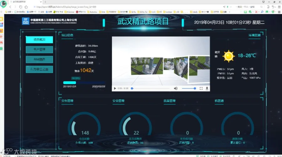Click the 1007 hPa pressure value
282x157 pixels.
pos(255,78)
